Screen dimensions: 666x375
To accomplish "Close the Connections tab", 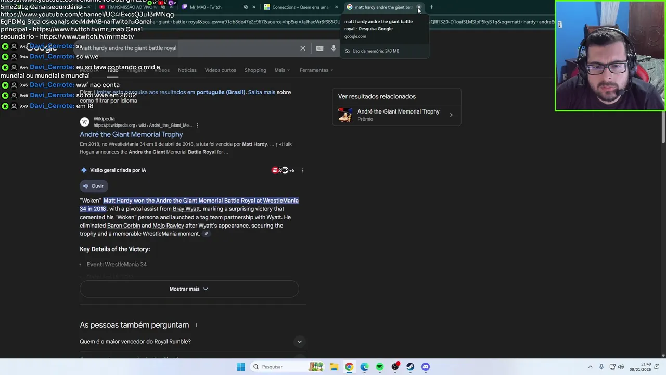I will (336, 7).
